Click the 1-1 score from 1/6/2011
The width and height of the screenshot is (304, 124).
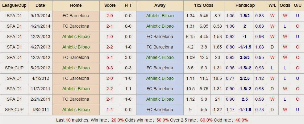pyautogui.click(x=110, y=110)
